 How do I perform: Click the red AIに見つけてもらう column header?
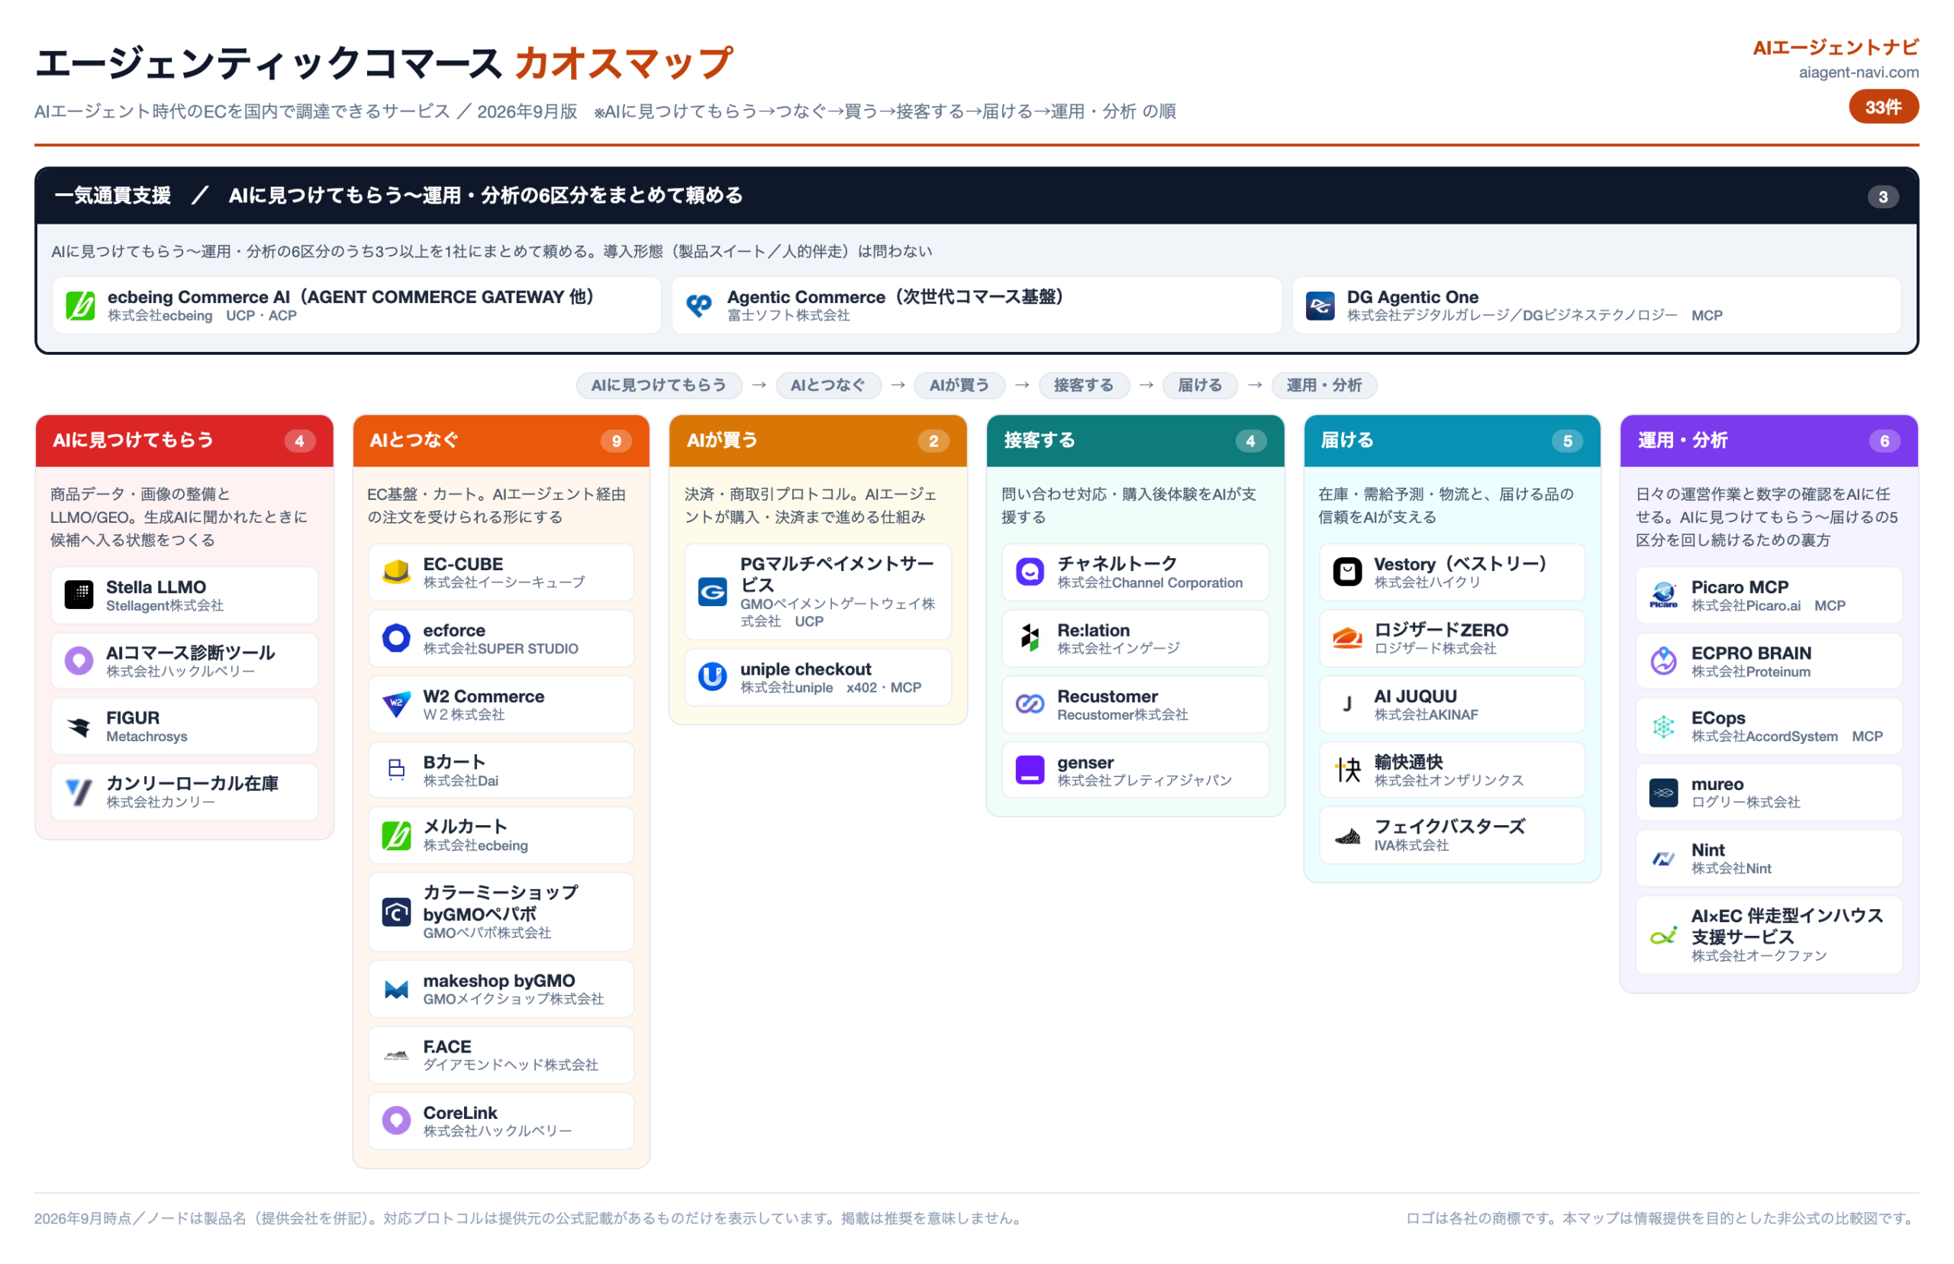(x=185, y=440)
